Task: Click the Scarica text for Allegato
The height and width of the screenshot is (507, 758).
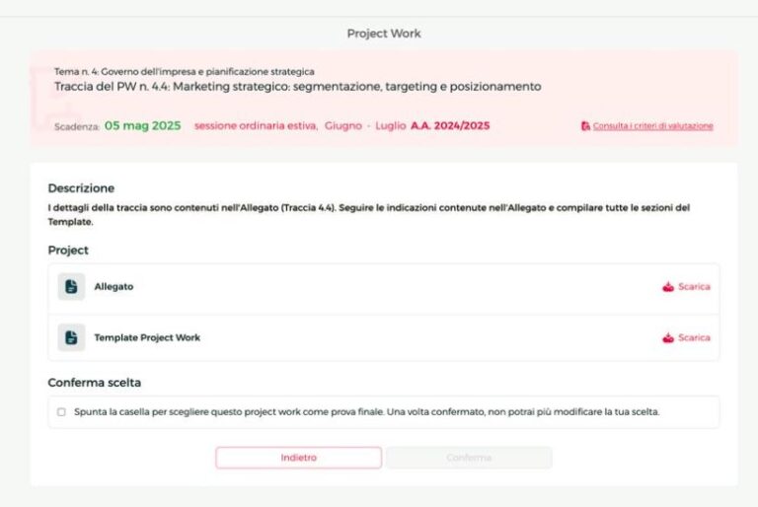Action: (x=694, y=287)
